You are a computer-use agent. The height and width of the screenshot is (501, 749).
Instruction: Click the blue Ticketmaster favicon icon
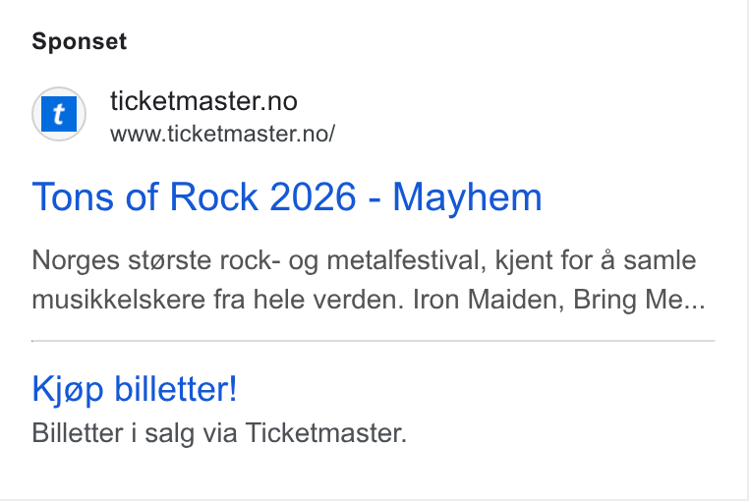[59, 114]
